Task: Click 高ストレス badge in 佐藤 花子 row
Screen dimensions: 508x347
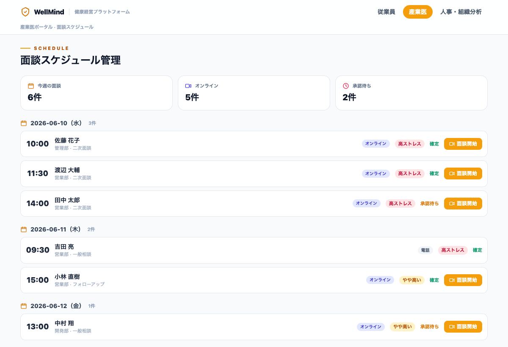Action: click(410, 144)
